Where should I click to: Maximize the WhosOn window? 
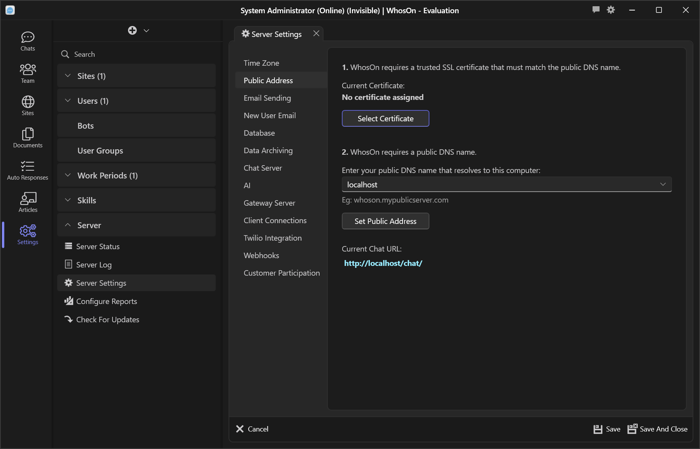tap(659, 10)
